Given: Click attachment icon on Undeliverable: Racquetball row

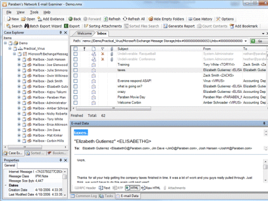Looking at the screenshot, I should point(112,54).
